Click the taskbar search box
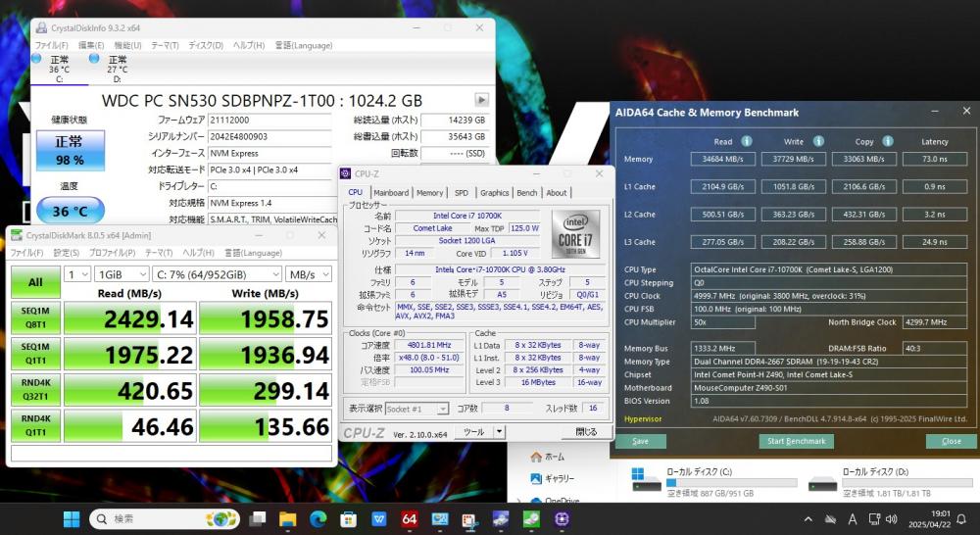 point(166,518)
